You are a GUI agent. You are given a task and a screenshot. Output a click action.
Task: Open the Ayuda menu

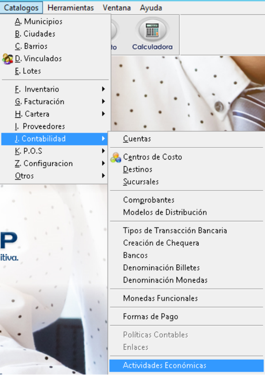point(151,8)
